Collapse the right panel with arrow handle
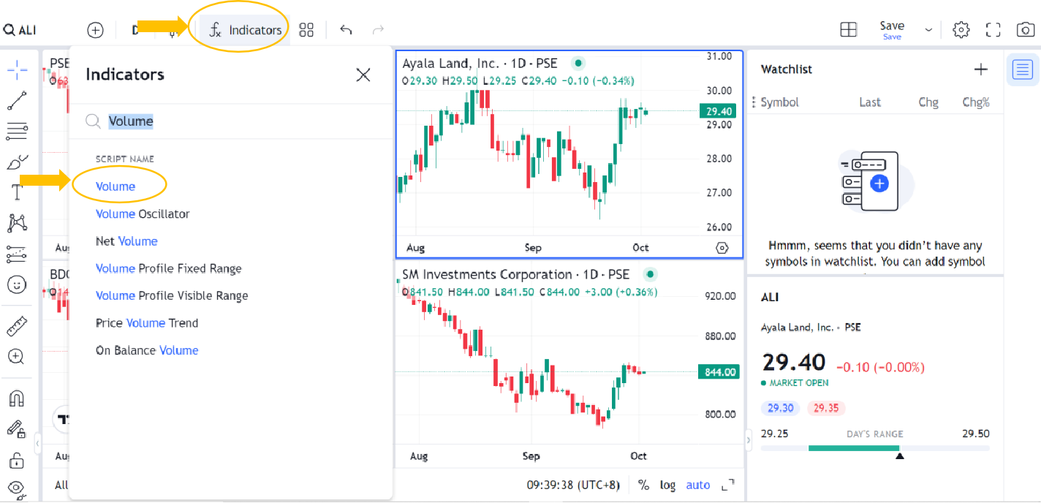The width and height of the screenshot is (1041, 503). [x=748, y=440]
